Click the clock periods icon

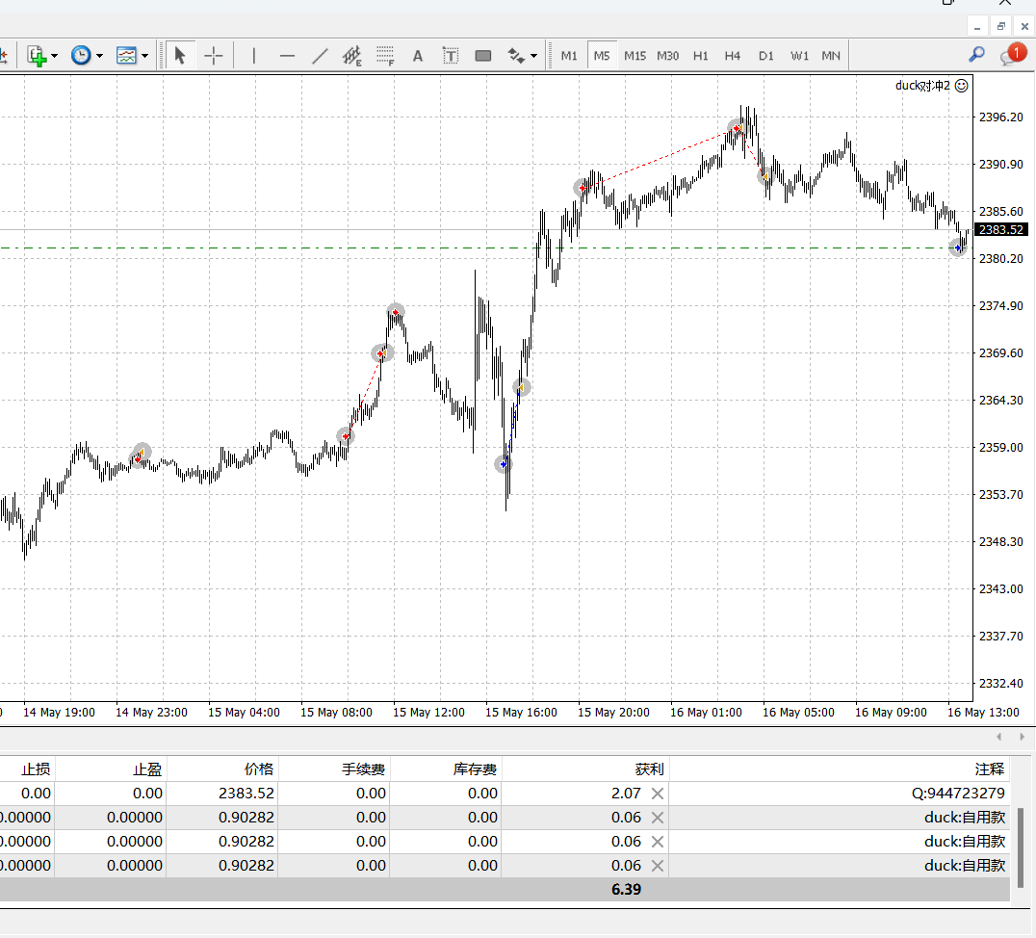pos(81,56)
